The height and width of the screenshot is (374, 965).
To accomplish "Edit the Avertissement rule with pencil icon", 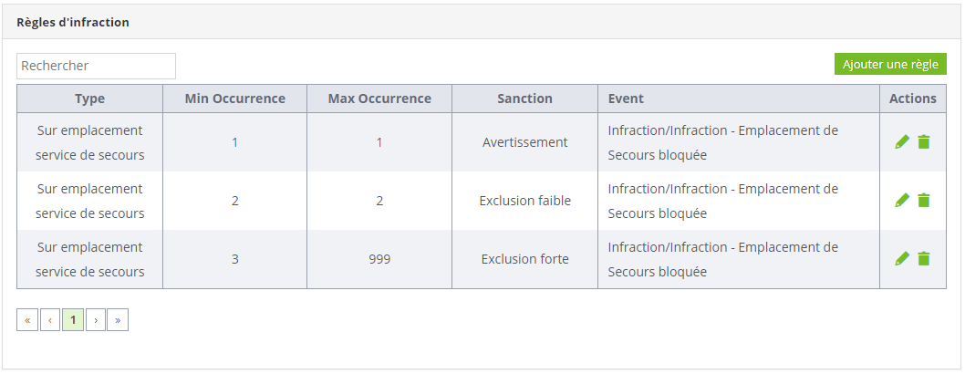I will coord(902,142).
